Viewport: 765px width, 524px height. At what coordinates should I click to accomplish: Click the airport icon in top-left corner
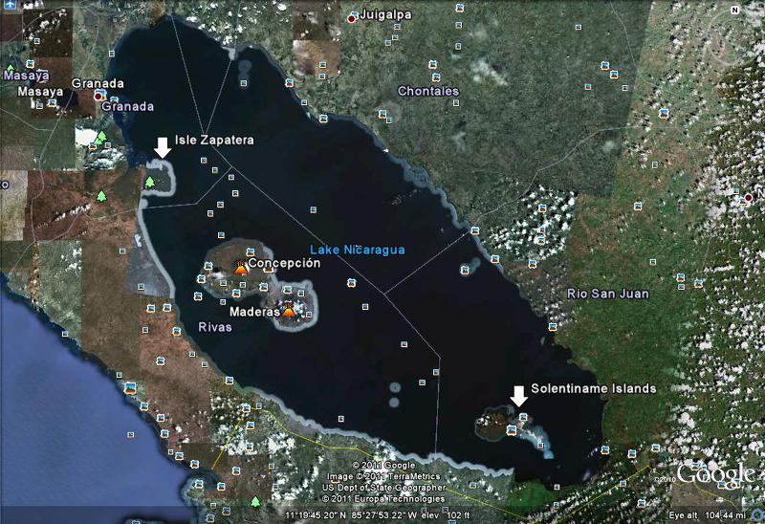pyautogui.click(x=10, y=5)
